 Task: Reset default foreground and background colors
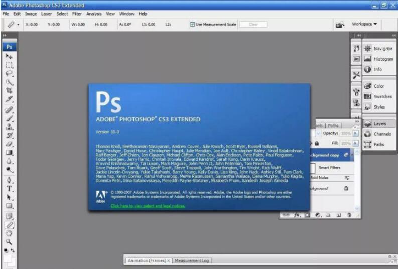click(x=6, y=250)
